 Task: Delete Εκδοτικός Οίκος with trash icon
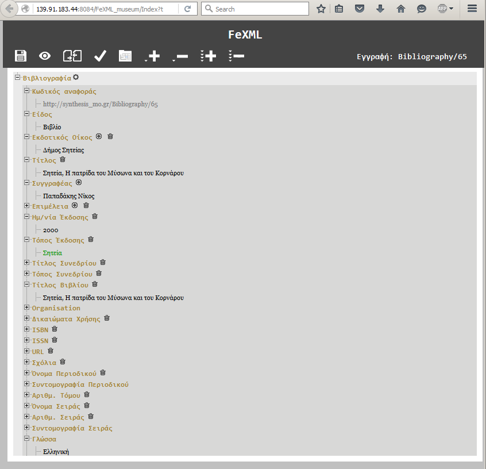(x=110, y=136)
